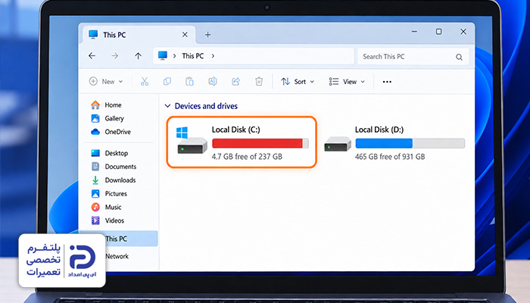Open Documents folder in sidebar

(x=114, y=167)
